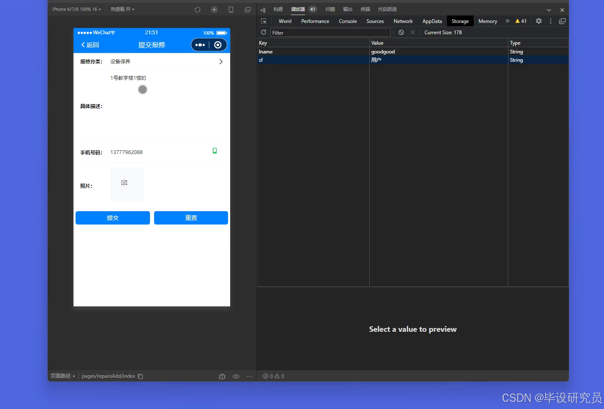Screen dimensions: 604x409
Task: Select the sf storage key cell
Action: pyautogui.click(x=313, y=60)
